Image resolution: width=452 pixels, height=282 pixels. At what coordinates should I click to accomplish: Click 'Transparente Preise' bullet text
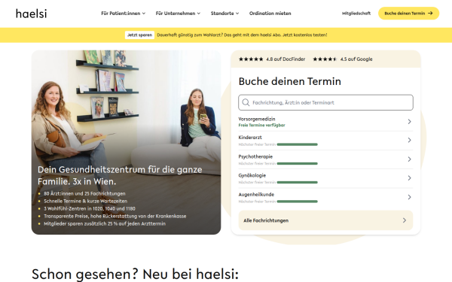click(115, 216)
